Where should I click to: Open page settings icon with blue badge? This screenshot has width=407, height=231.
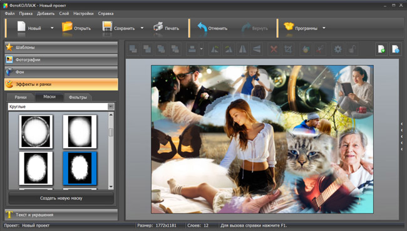click(x=396, y=49)
